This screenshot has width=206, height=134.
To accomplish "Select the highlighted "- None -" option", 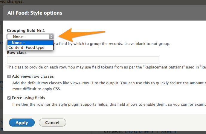I will tap(30, 43).
